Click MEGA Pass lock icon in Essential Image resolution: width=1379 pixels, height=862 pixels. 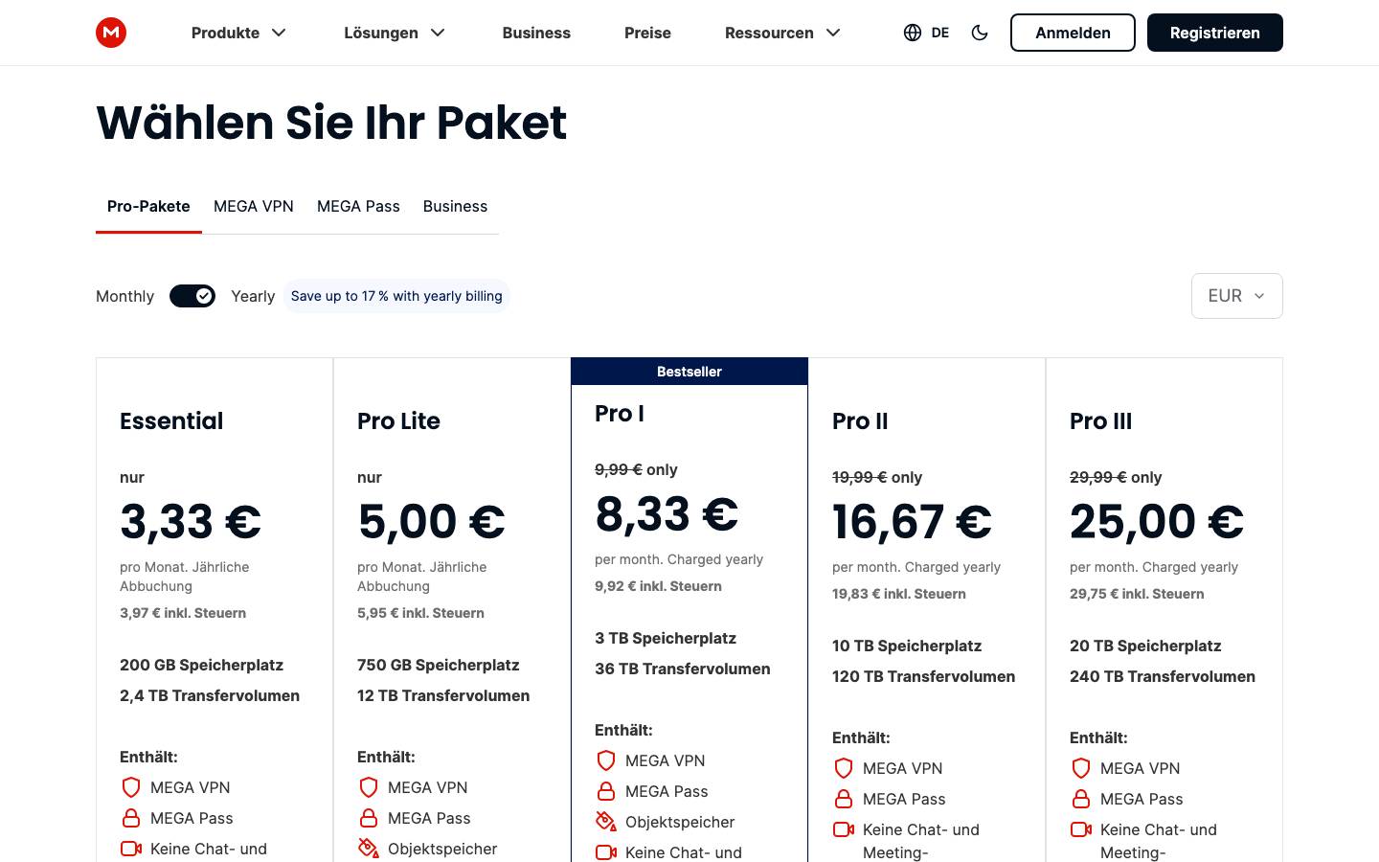click(x=131, y=818)
